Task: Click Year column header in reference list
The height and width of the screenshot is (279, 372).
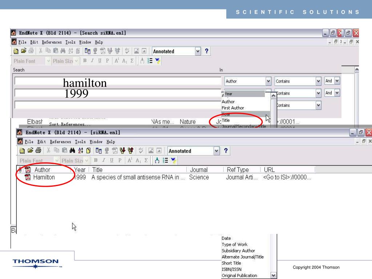Action: tap(80, 170)
